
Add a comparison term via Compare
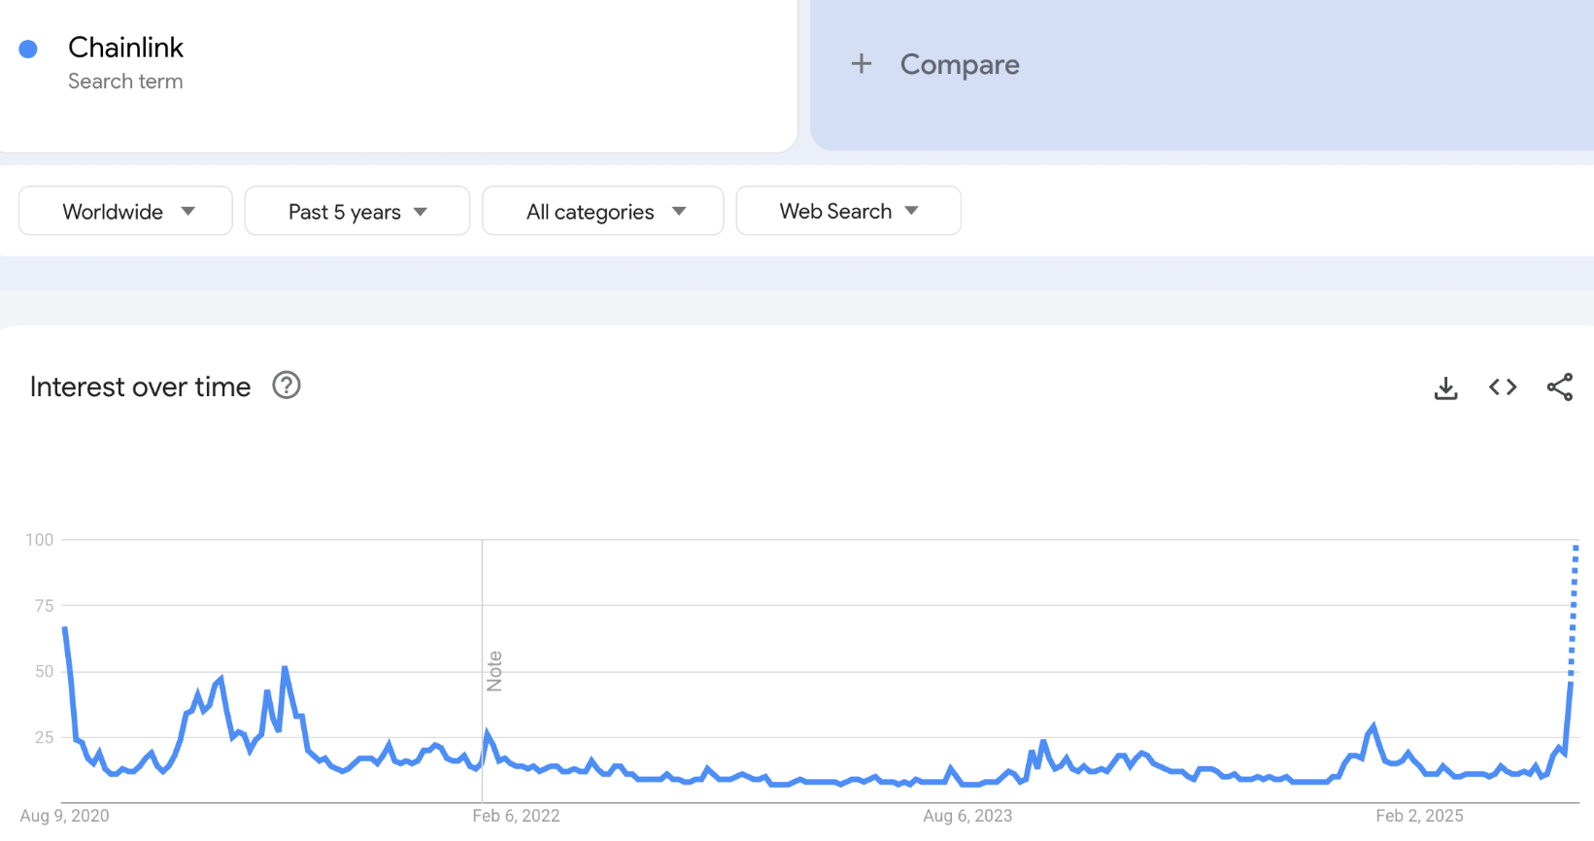[960, 64]
